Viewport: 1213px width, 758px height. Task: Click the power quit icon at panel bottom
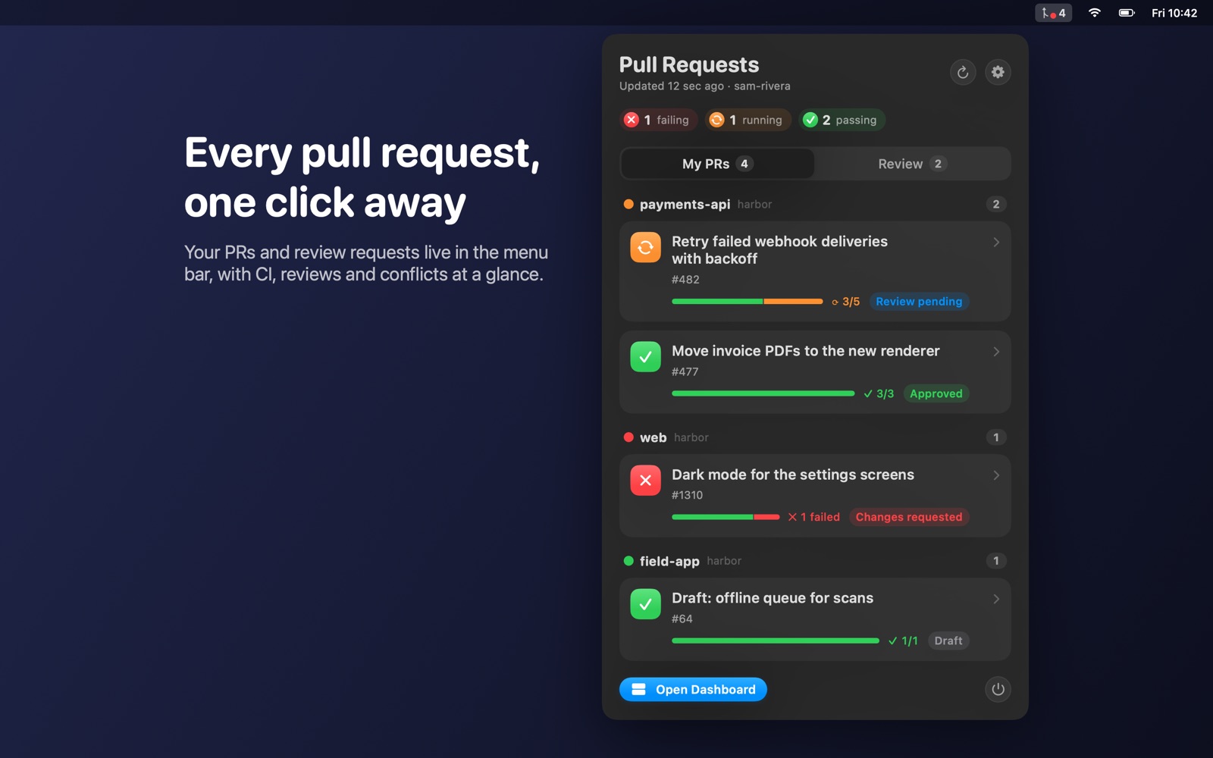(998, 689)
